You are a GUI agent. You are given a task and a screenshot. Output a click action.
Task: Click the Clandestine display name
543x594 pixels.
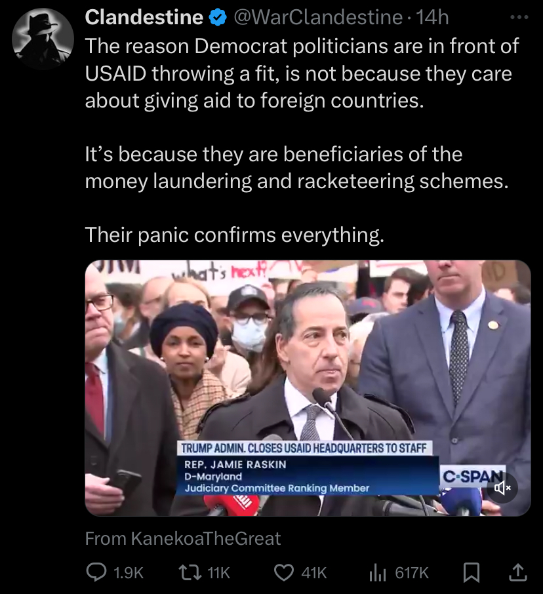click(144, 17)
